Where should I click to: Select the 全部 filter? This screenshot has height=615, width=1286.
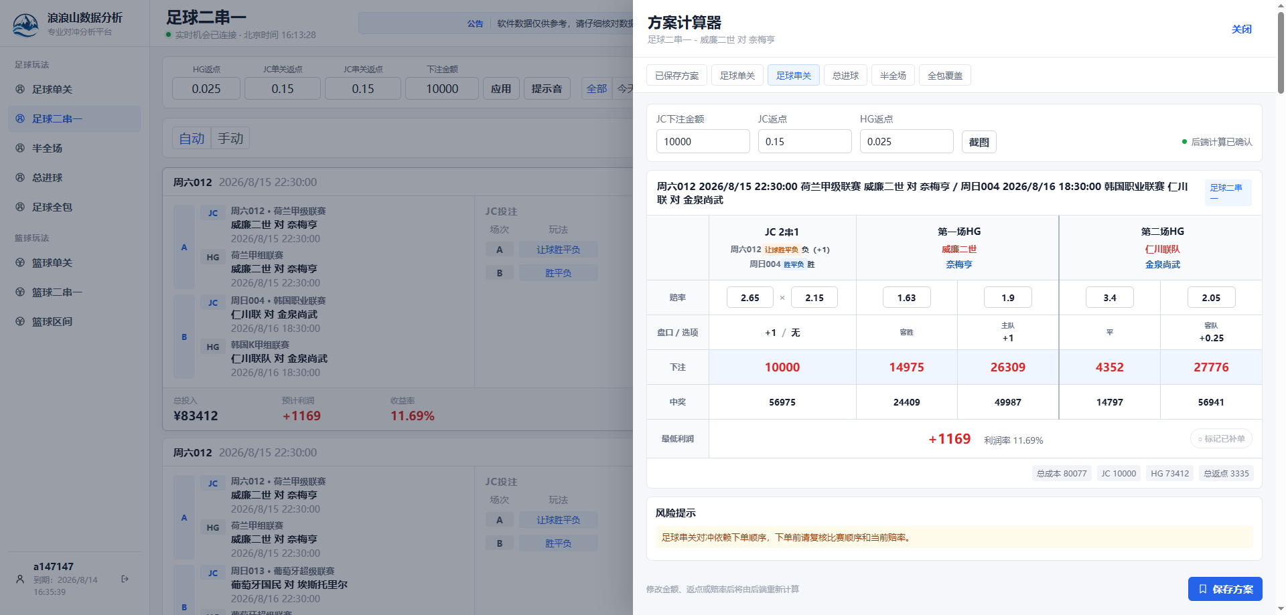tap(597, 88)
